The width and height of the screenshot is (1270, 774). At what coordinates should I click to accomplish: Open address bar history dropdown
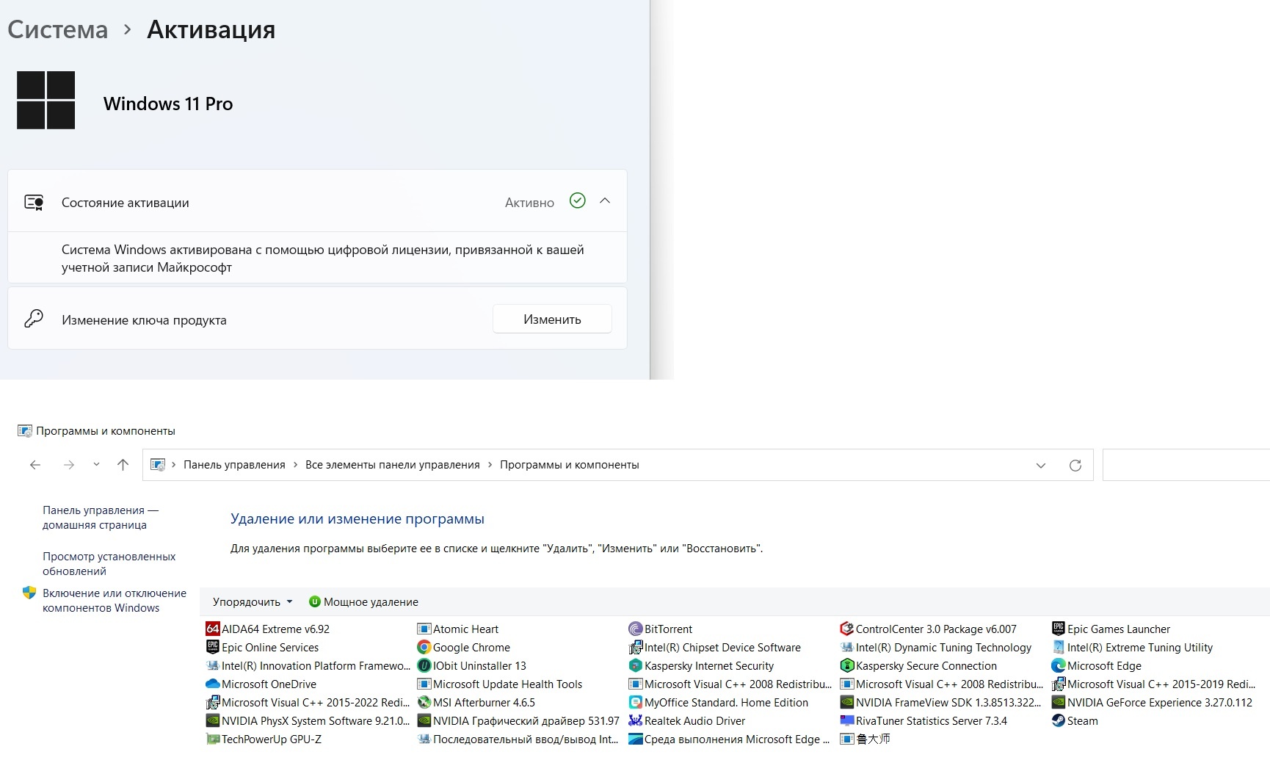1041,465
